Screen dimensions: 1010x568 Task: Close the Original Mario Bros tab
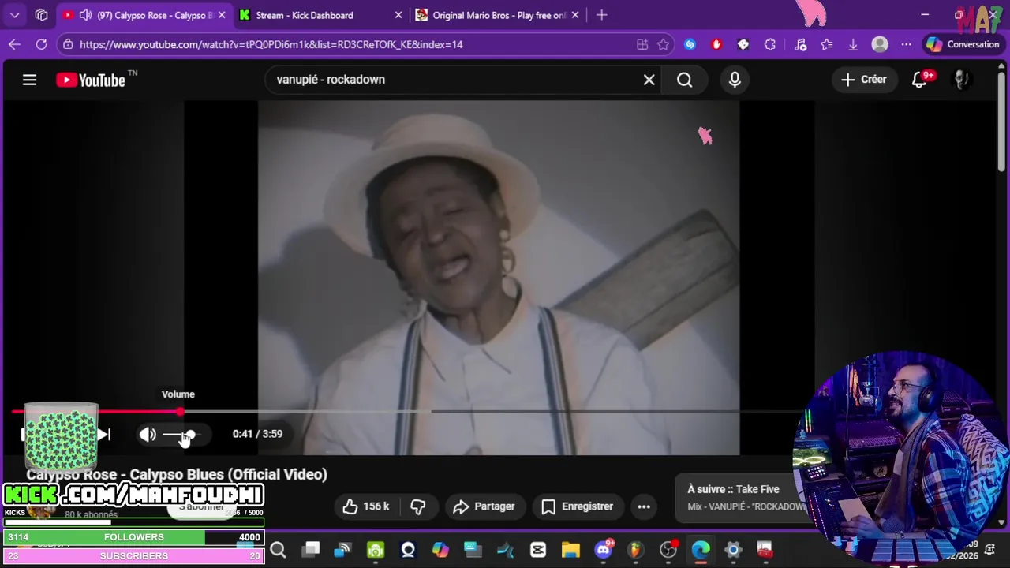[575, 15]
